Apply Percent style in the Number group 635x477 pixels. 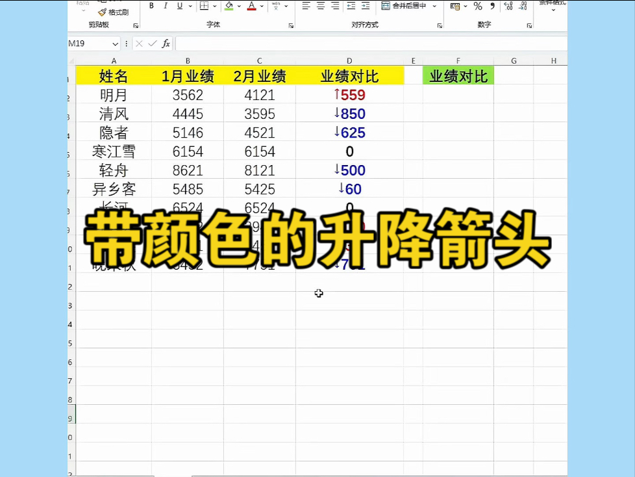click(x=478, y=6)
